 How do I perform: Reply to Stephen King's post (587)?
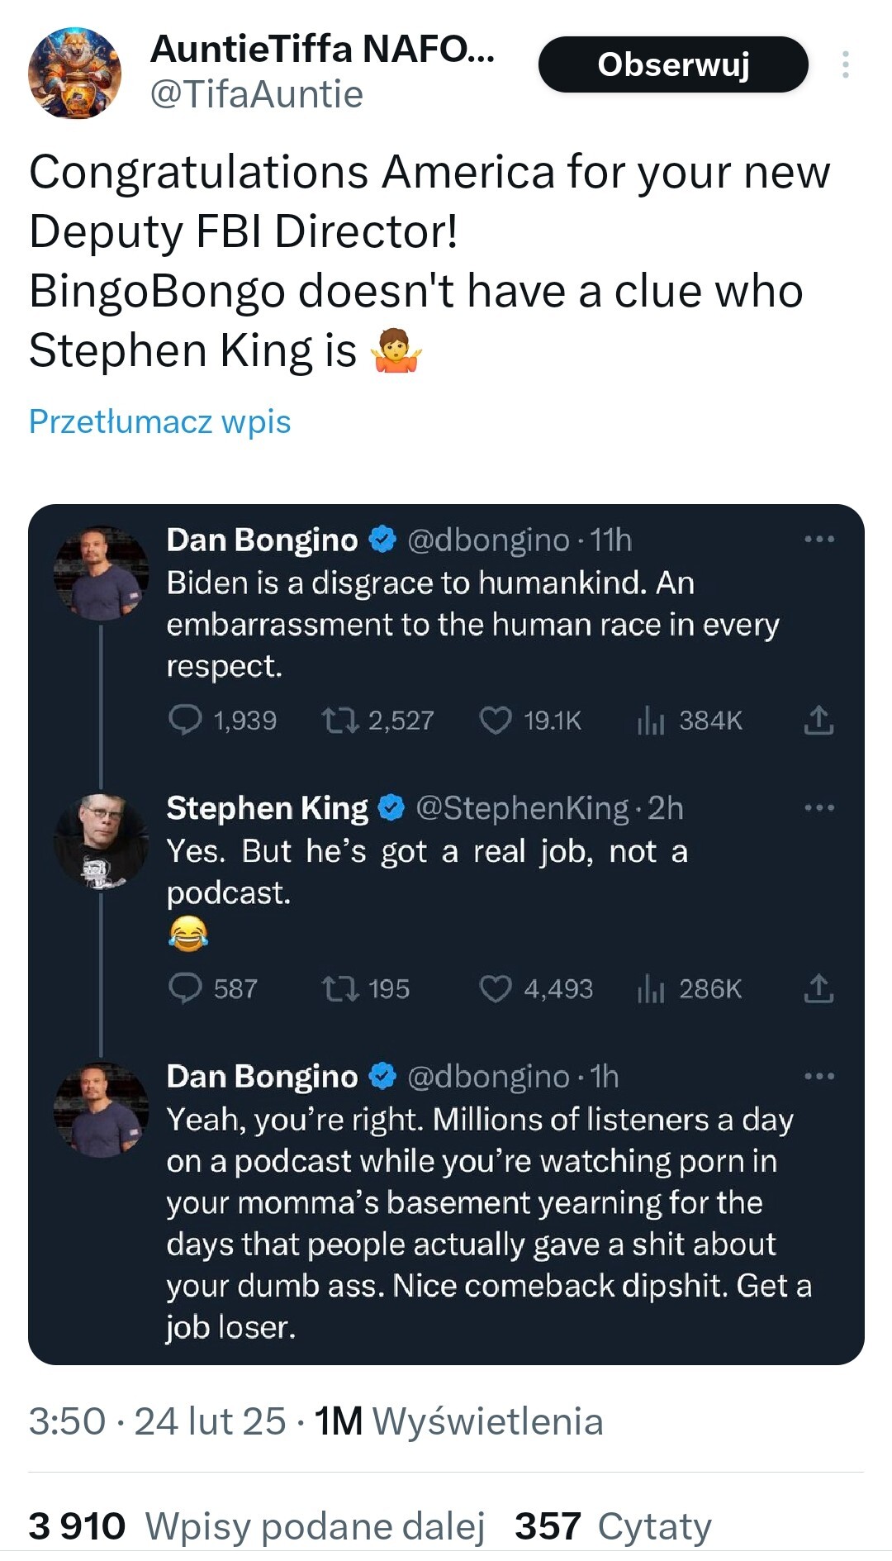(185, 988)
